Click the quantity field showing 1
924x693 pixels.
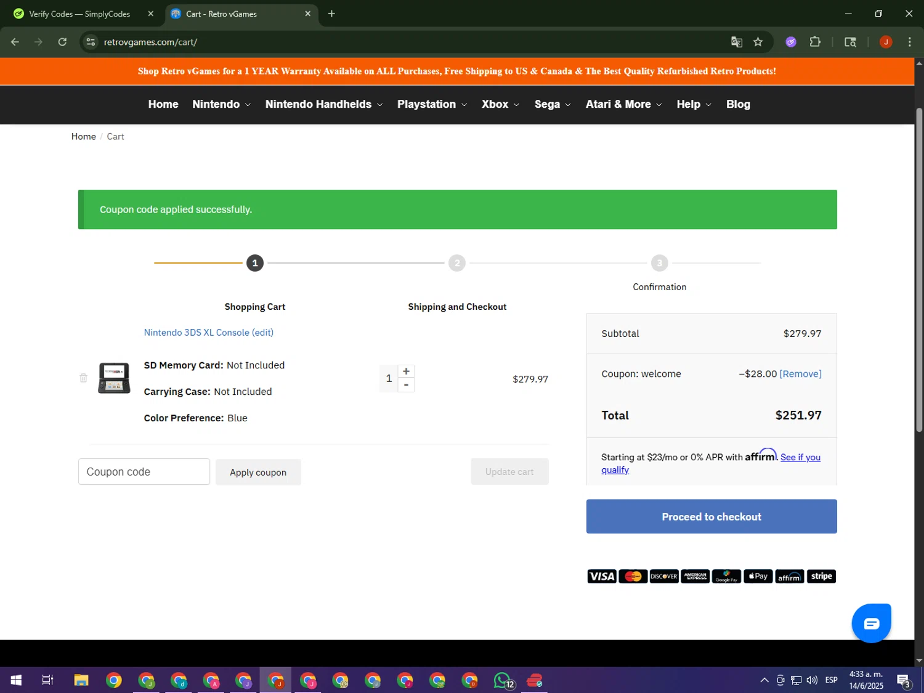389,378
